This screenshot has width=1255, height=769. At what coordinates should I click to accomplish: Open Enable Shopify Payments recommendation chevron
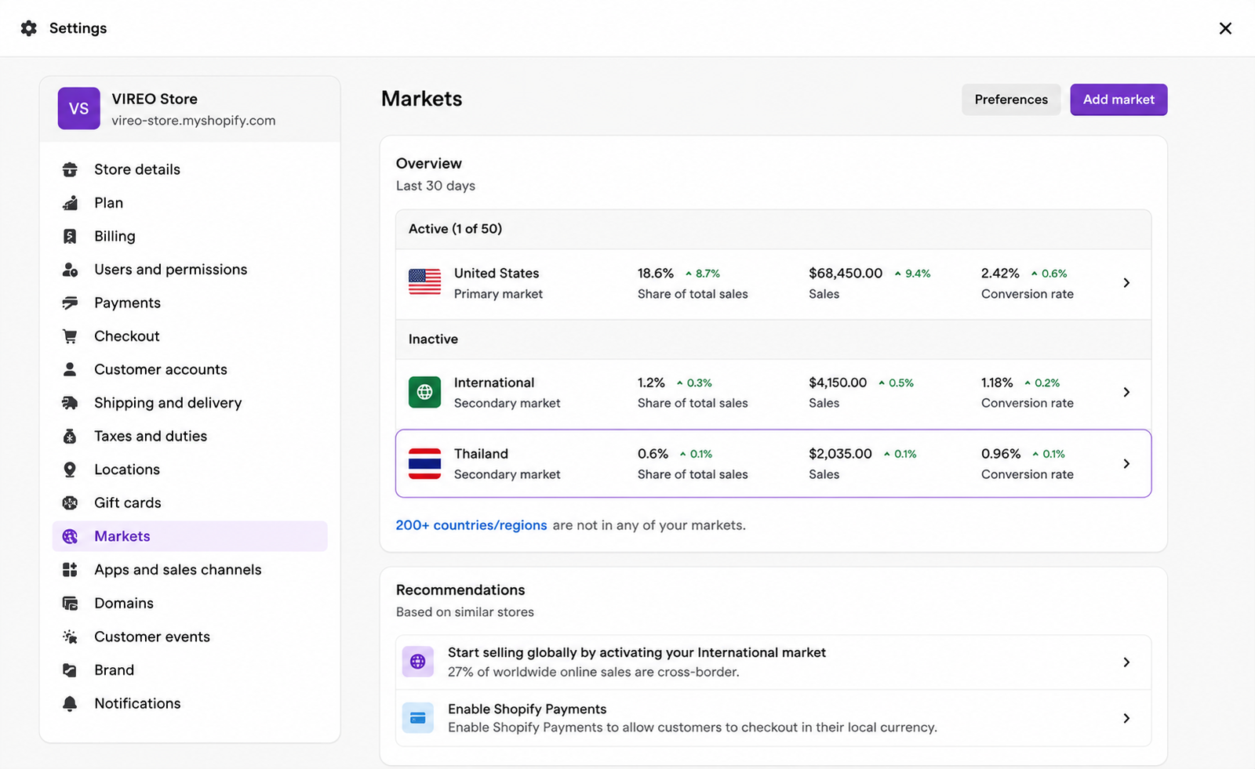coord(1126,718)
